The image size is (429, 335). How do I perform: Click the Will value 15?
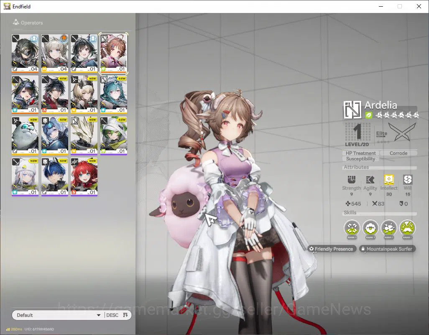pos(407,194)
